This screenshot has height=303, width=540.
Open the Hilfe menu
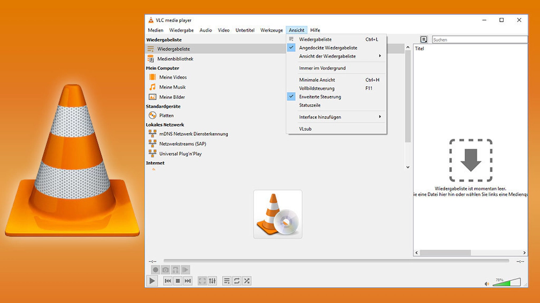(x=315, y=30)
